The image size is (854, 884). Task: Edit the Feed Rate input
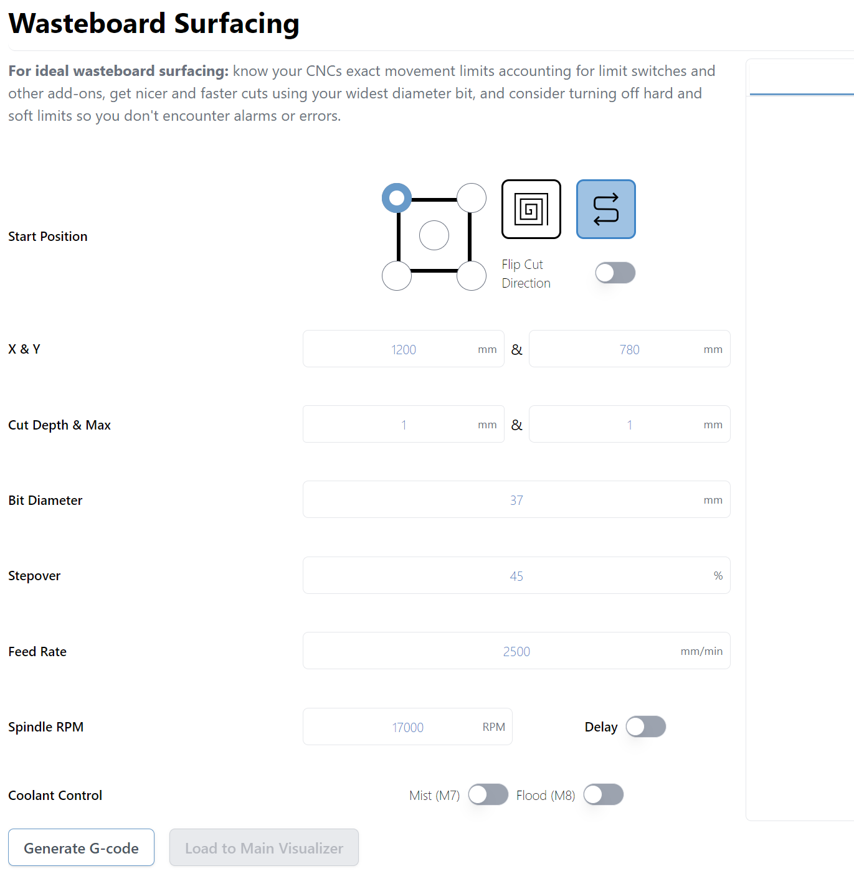pyautogui.click(x=516, y=651)
